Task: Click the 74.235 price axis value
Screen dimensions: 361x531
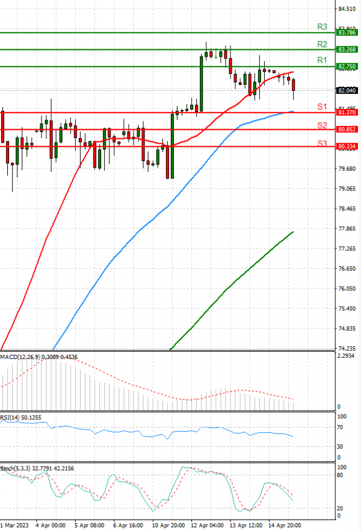Action: pos(347,348)
